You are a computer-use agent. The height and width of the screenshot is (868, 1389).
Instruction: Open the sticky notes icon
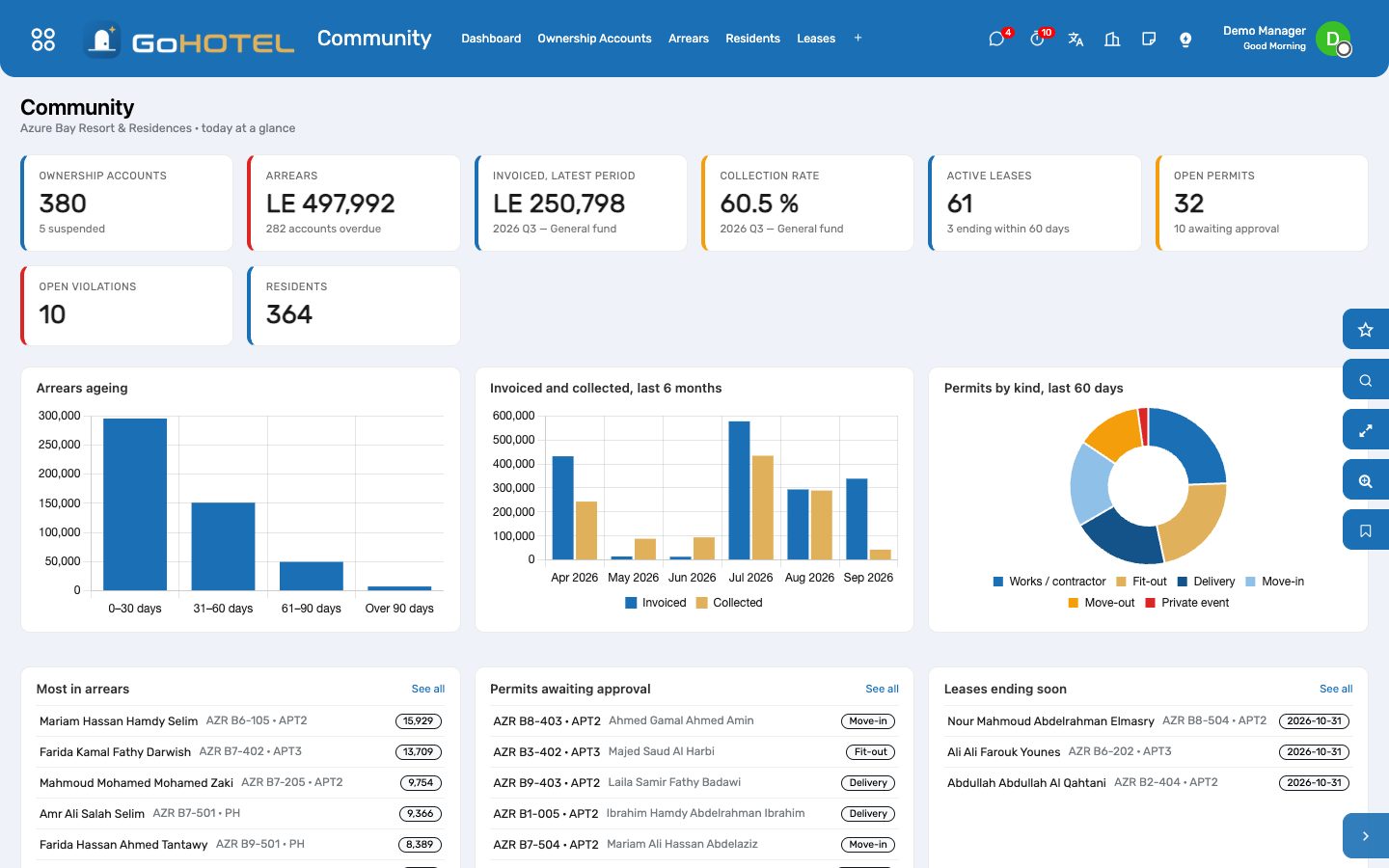1149,39
